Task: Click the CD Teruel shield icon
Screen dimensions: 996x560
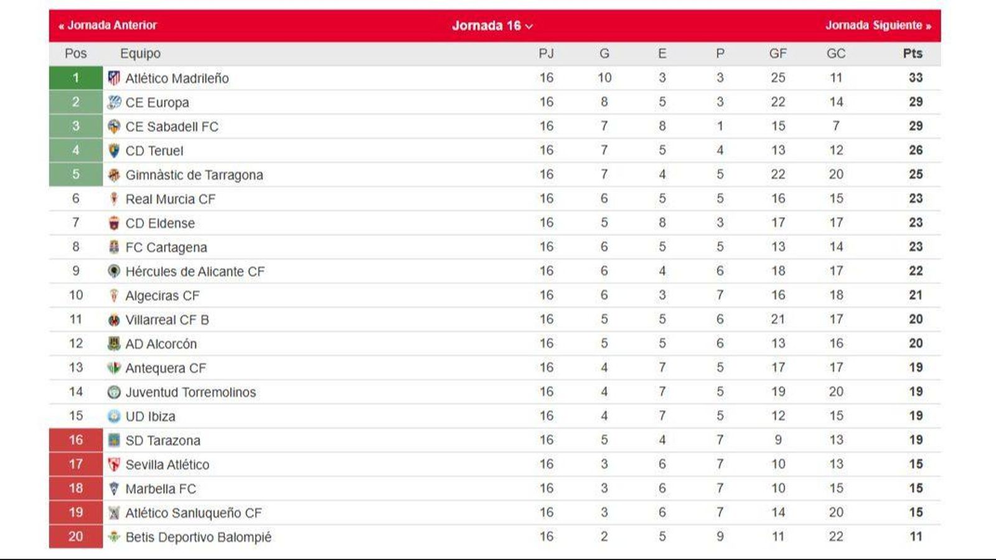Action: (x=115, y=151)
